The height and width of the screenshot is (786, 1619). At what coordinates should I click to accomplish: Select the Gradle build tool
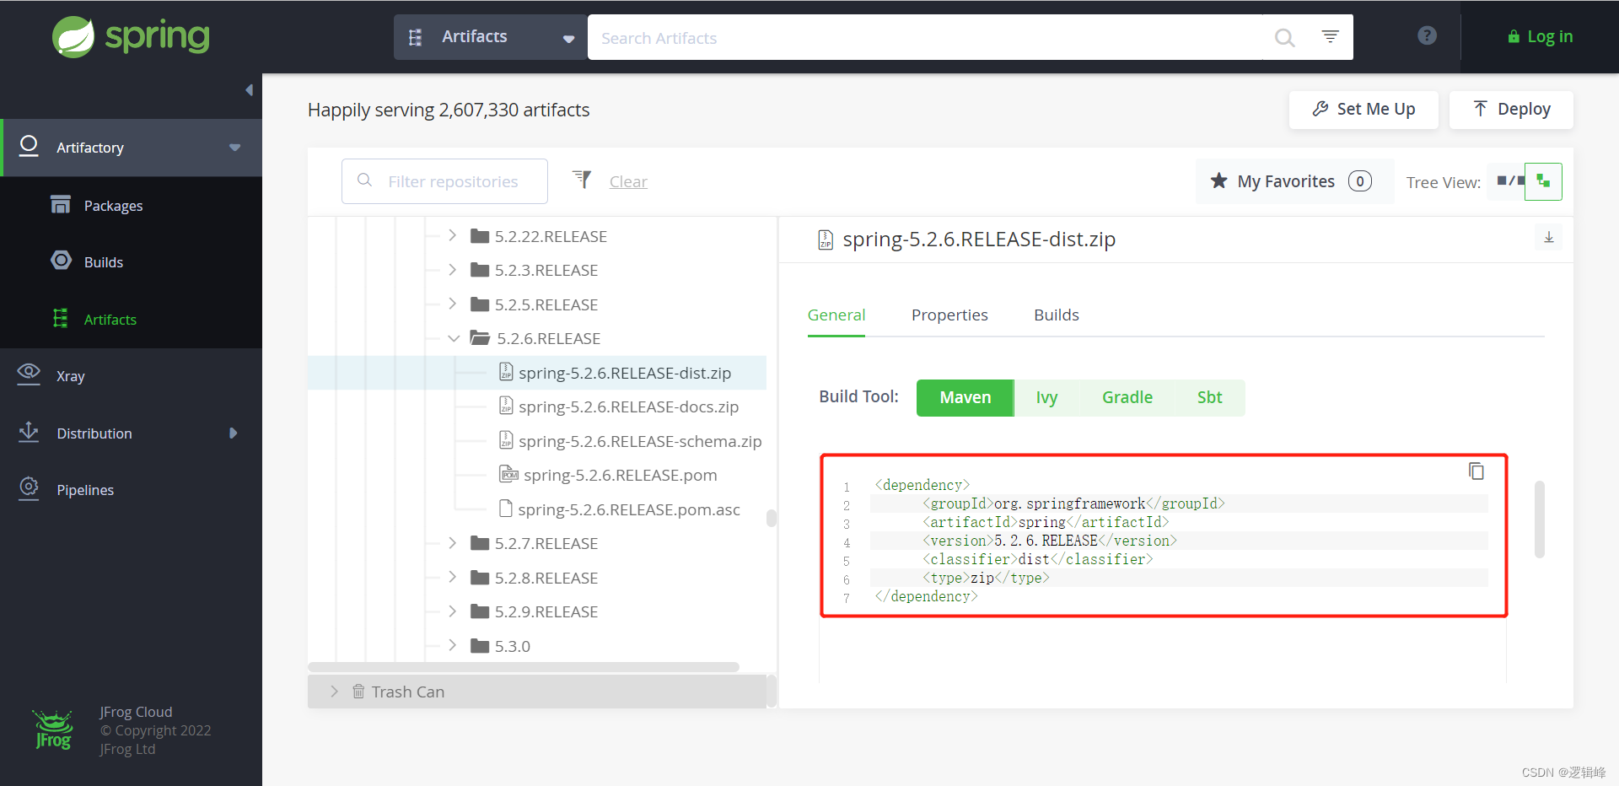pos(1127,397)
